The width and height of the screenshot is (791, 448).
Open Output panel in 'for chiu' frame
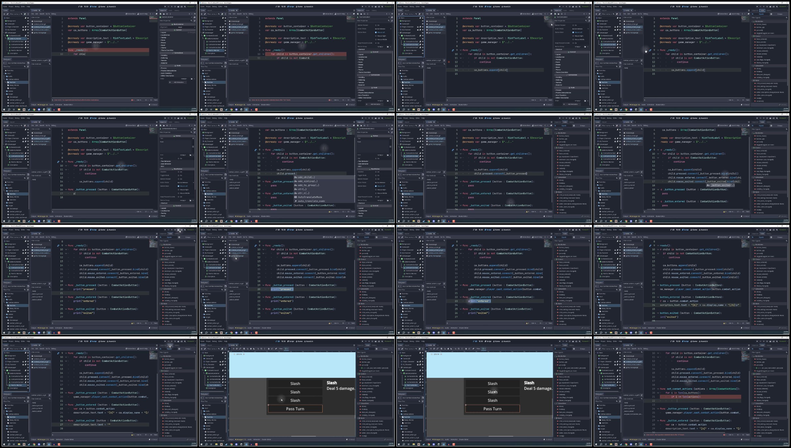(x=34, y=105)
